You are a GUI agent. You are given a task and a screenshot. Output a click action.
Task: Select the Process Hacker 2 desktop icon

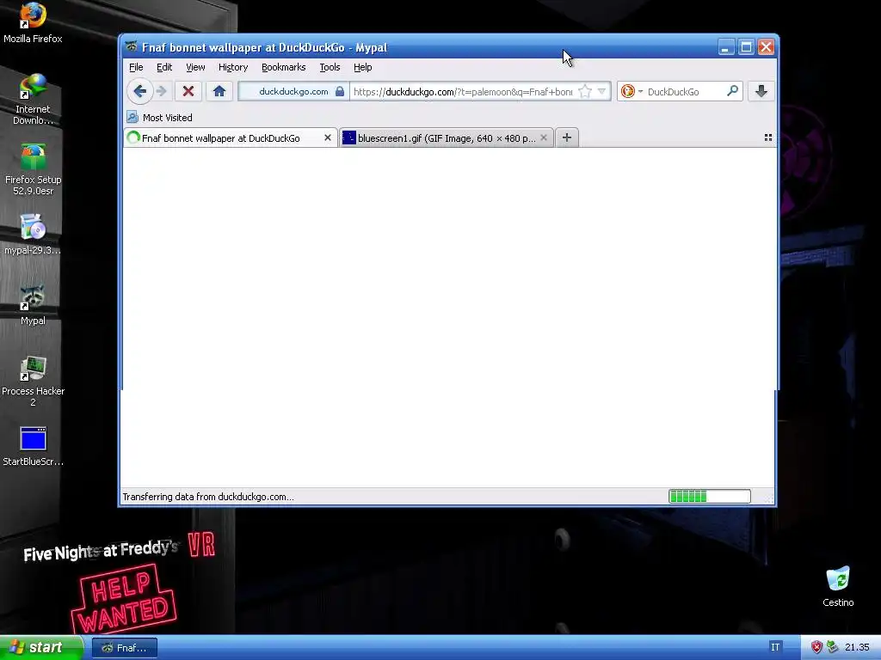pyautogui.click(x=33, y=381)
